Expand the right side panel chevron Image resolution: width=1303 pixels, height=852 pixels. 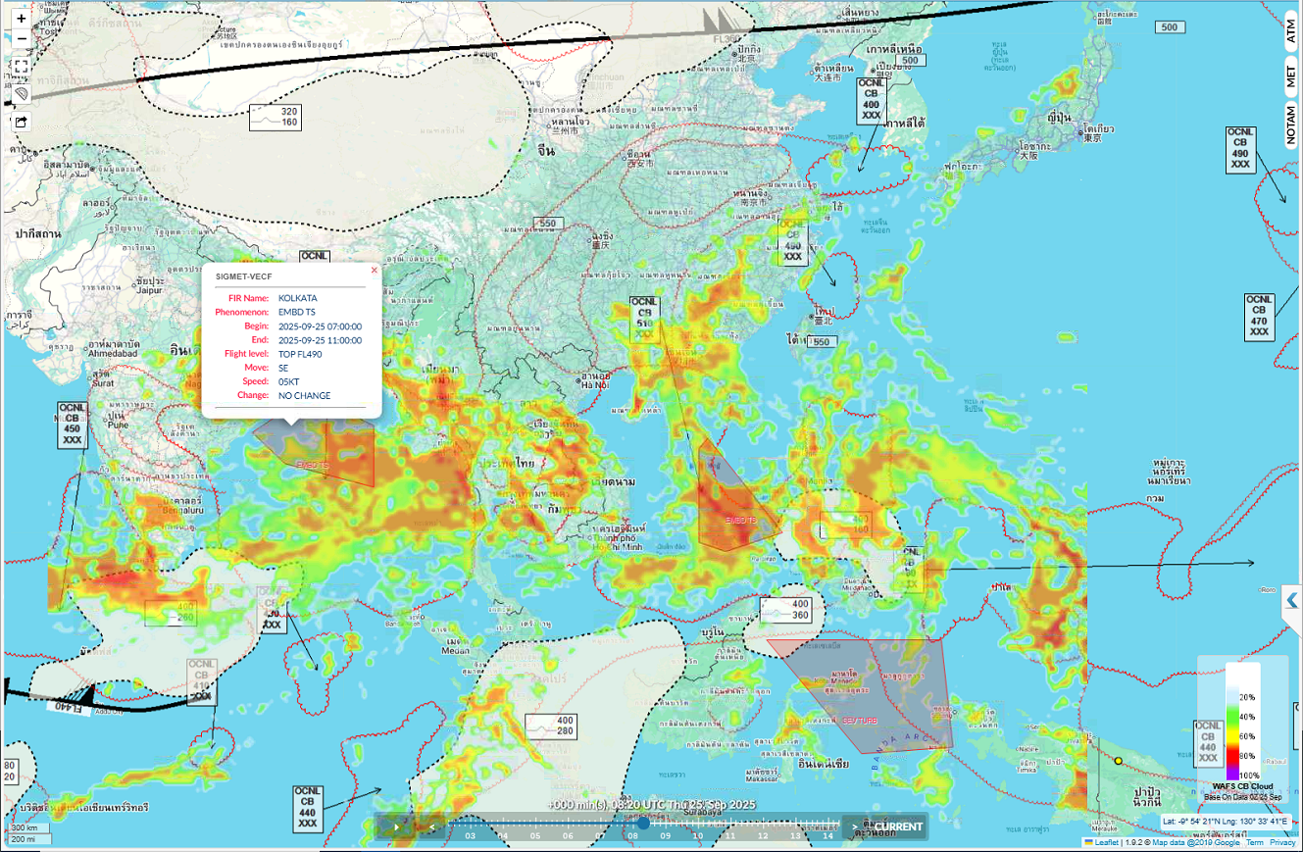click(1292, 600)
